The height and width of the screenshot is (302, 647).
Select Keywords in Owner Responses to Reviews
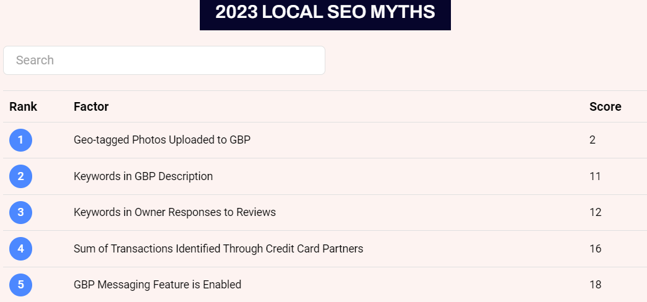click(174, 212)
